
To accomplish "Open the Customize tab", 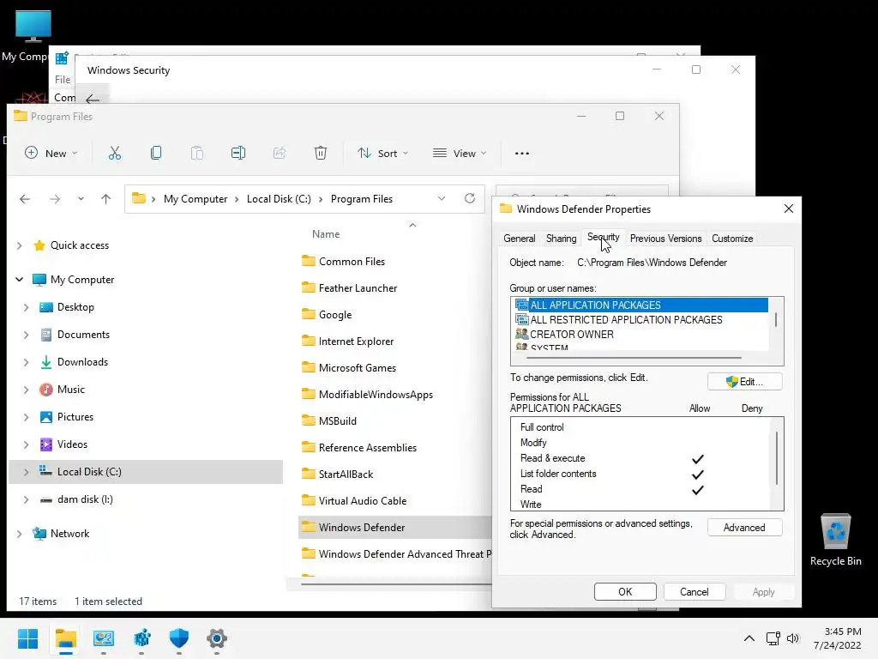I will coord(732,239).
